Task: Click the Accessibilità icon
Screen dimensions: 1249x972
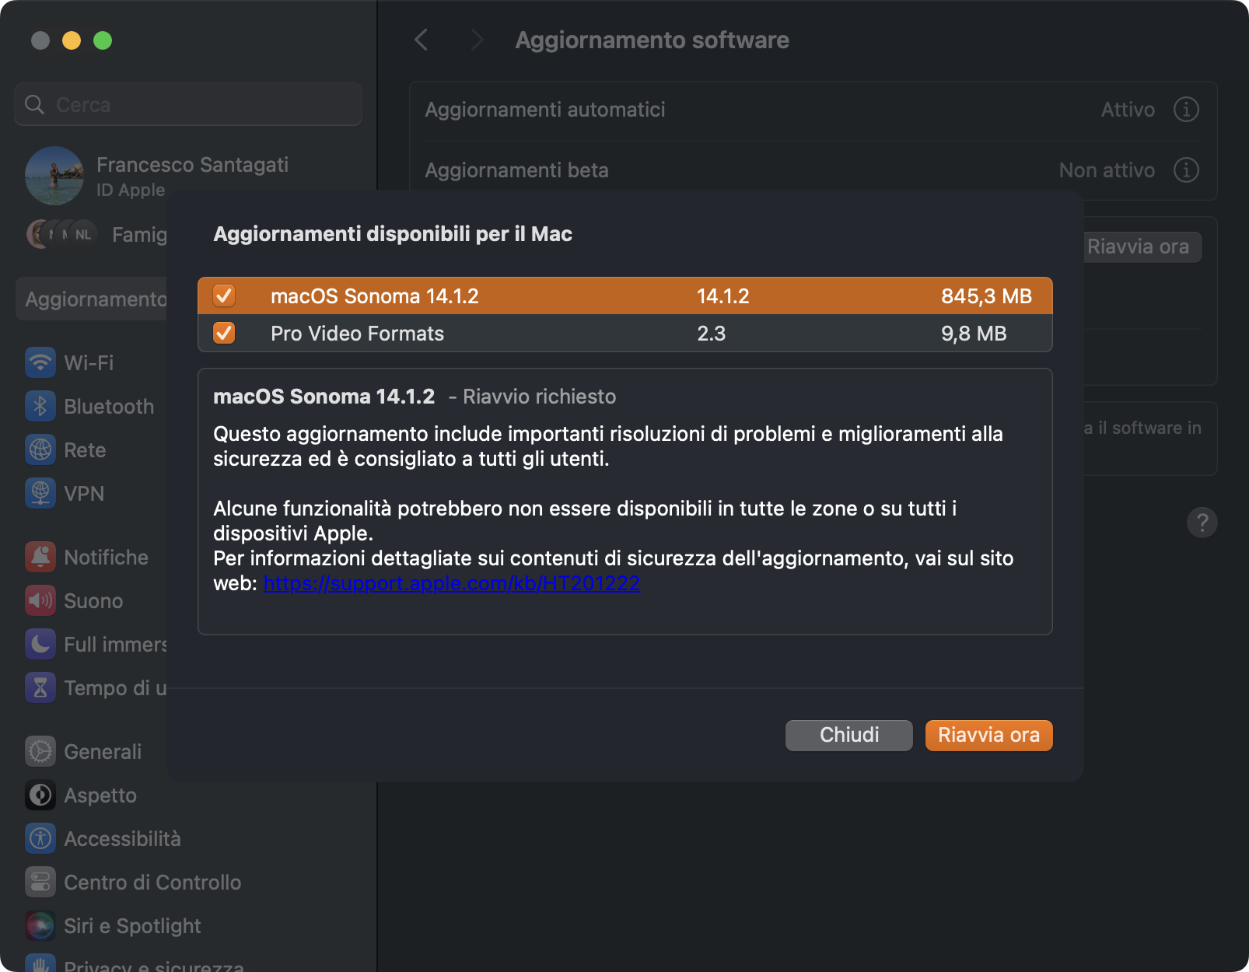Action: coord(40,838)
